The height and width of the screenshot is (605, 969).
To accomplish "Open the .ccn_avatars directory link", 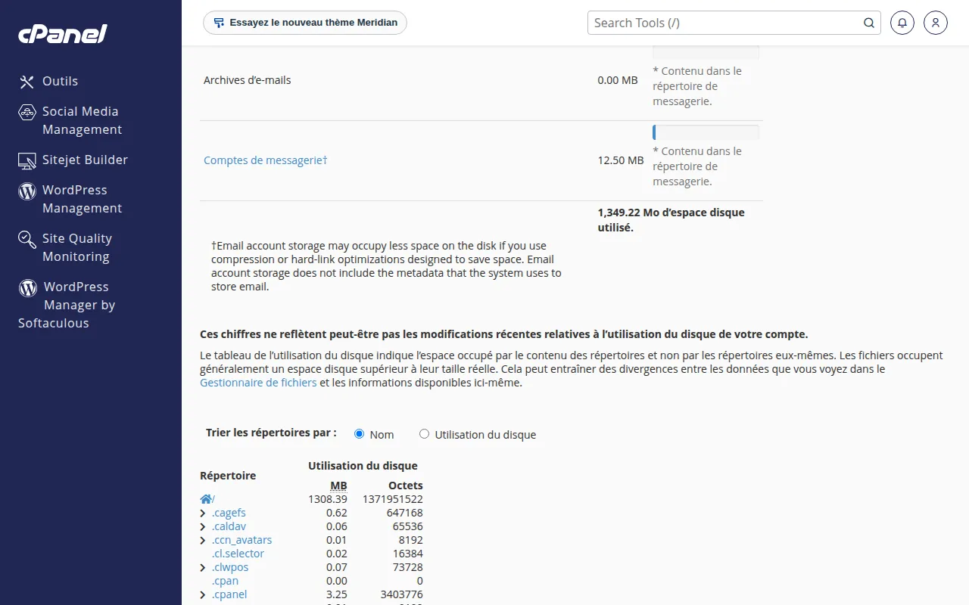I will point(241,540).
